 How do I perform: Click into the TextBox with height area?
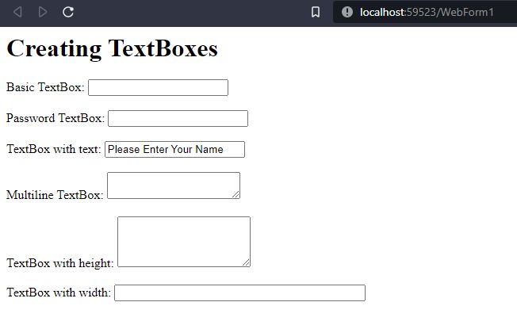184,242
